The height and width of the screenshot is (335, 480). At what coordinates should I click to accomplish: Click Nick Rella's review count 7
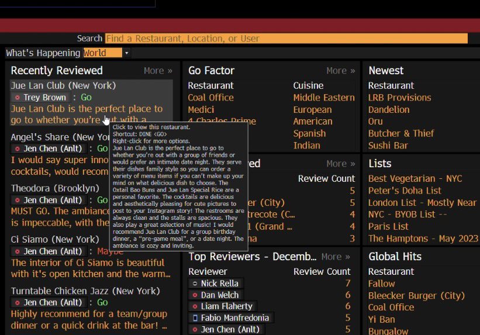coord(347,284)
